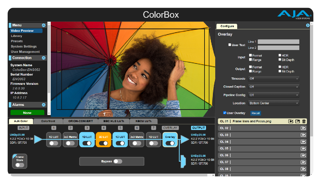Click the horizontal scrollbar under the pipeline

(109, 175)
